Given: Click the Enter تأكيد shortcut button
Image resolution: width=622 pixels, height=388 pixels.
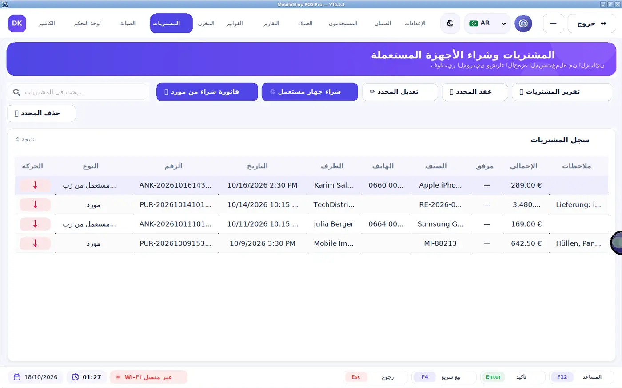Looking at the screenshot, I should 512,377.
